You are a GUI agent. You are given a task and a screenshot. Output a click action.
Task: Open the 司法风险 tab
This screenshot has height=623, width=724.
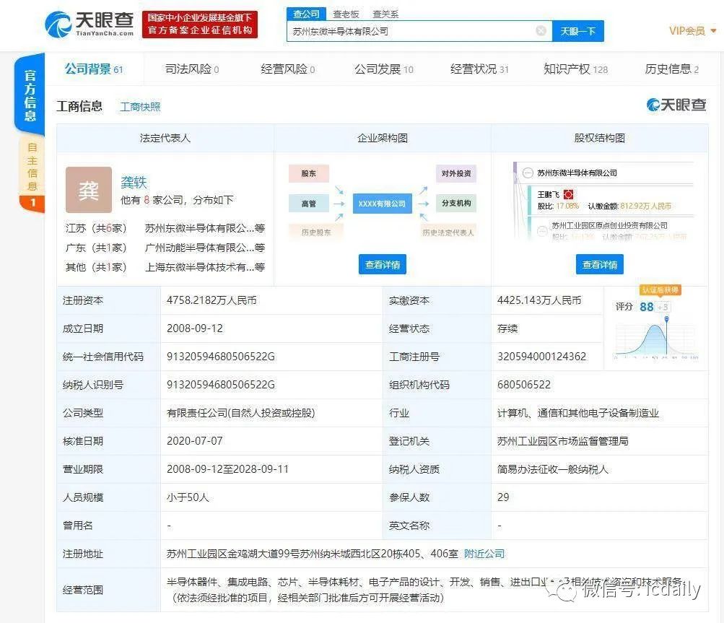pos(192,69)
